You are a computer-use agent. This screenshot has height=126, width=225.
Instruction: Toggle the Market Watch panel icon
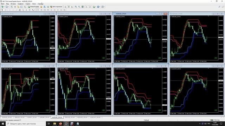[x=12, y=7]
